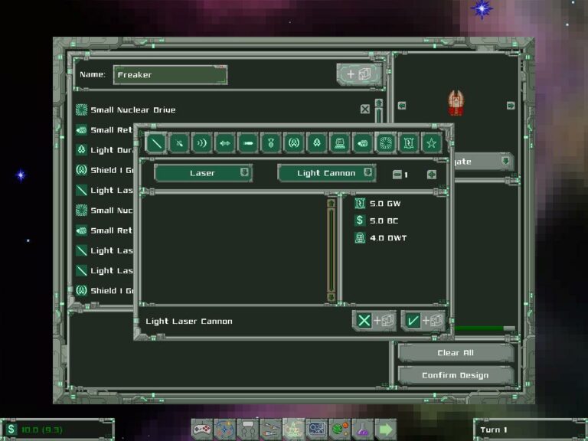The width and height of the screenshot is (588, 441).
Task: Select the first Shield I Ge list entry
Action: point(104,170)
